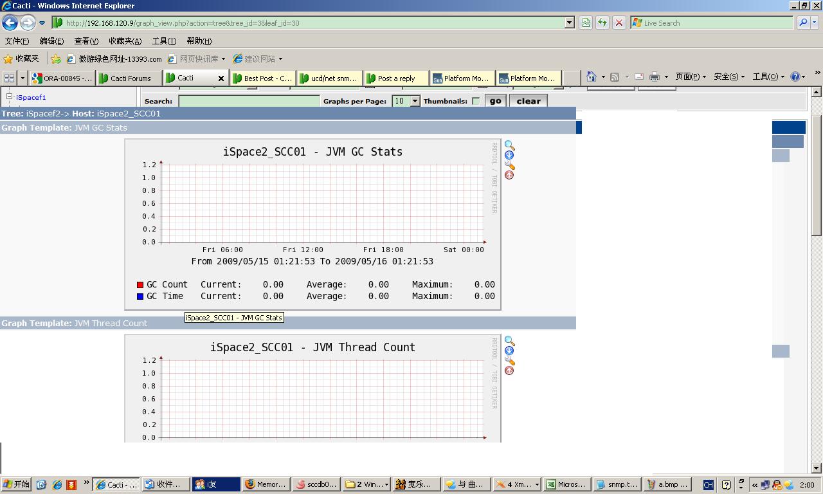Click the CH language indicator in tray
The image size is (823, 494).
click(708, 485)
